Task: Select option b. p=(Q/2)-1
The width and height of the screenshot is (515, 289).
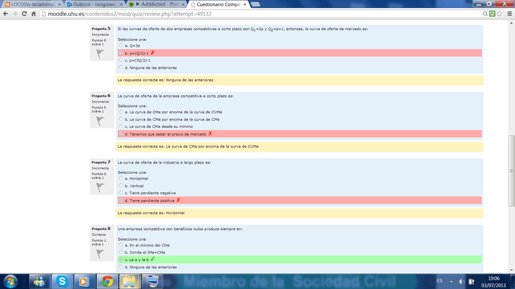Action: (121, 53)
